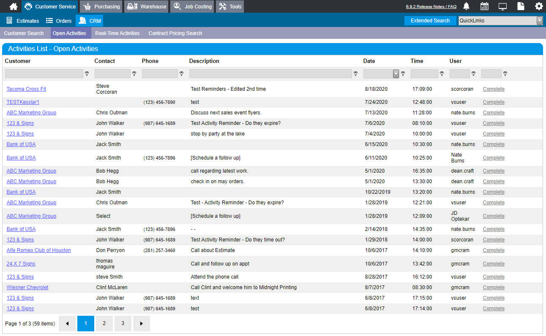546x336 pixels.
Task: Click the Phone filter text box
Action: (160, 74)
